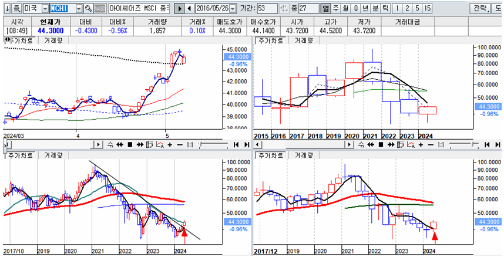The height and width of the screenshot is (257, 504).
Task: Click top-left chart indicator settings icon
Action: [160, 144]
